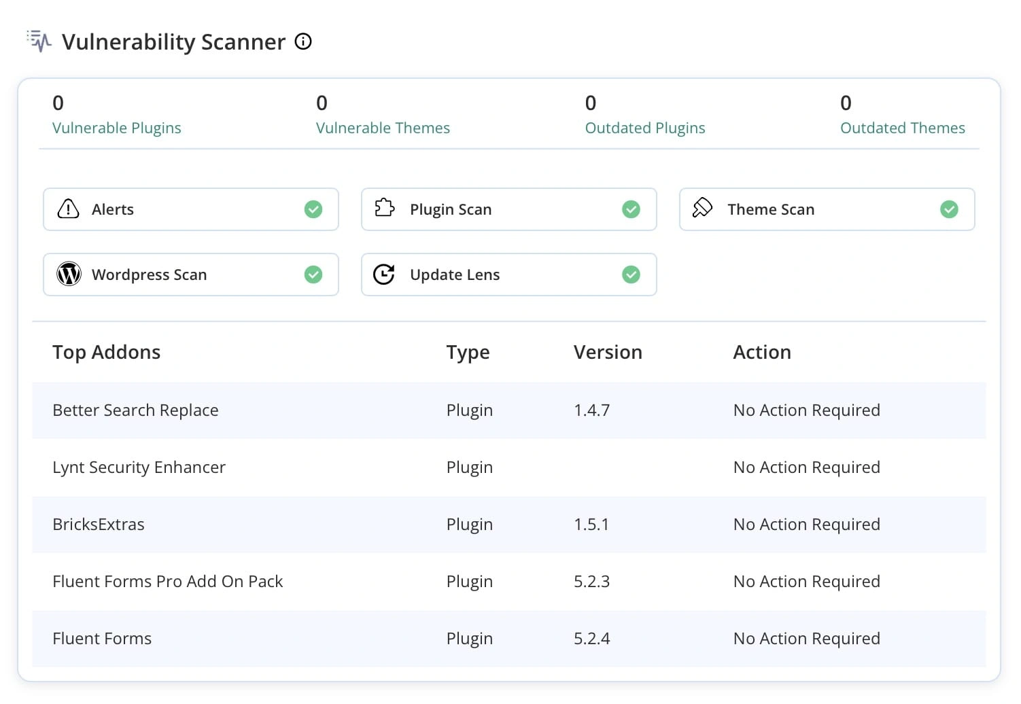
Task: Select the Fluent Forms row name
Action: 102,639
